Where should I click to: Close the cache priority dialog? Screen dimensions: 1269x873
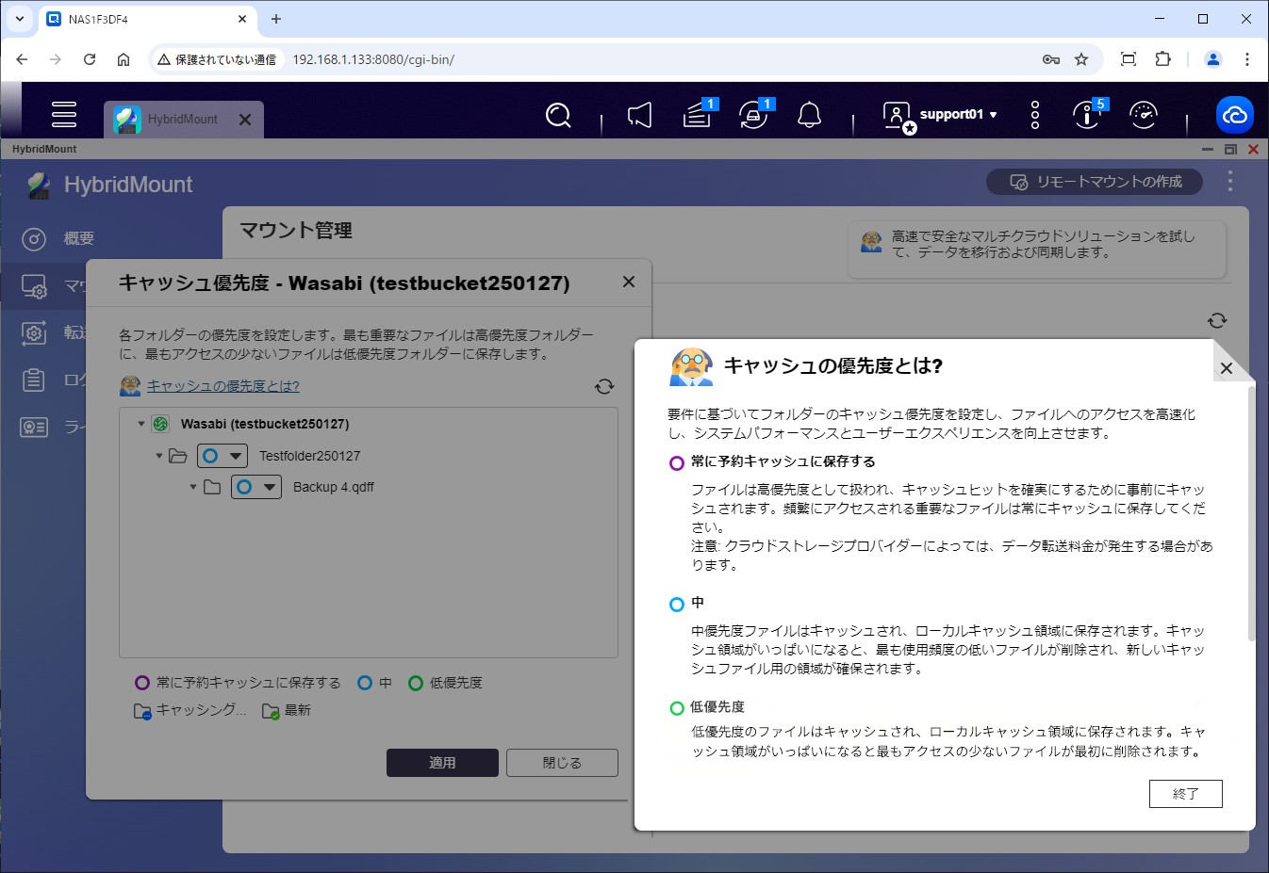629,282
